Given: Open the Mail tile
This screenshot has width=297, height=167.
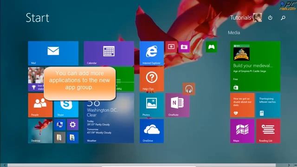Looking at the screenshot, I should (x=53, y=53).
